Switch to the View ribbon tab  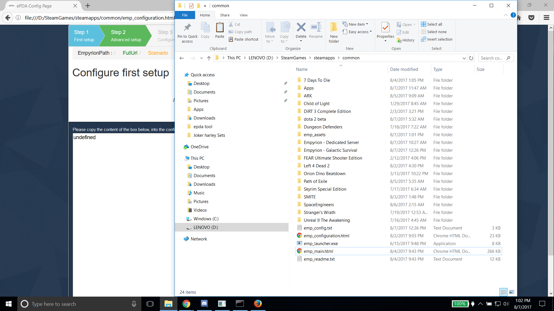click(x=244, y=15)
